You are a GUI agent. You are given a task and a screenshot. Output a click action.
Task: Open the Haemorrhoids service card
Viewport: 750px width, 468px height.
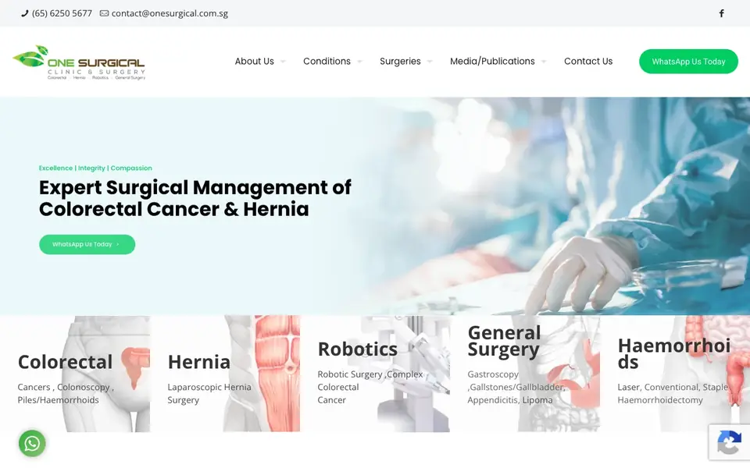click(675, 374)
